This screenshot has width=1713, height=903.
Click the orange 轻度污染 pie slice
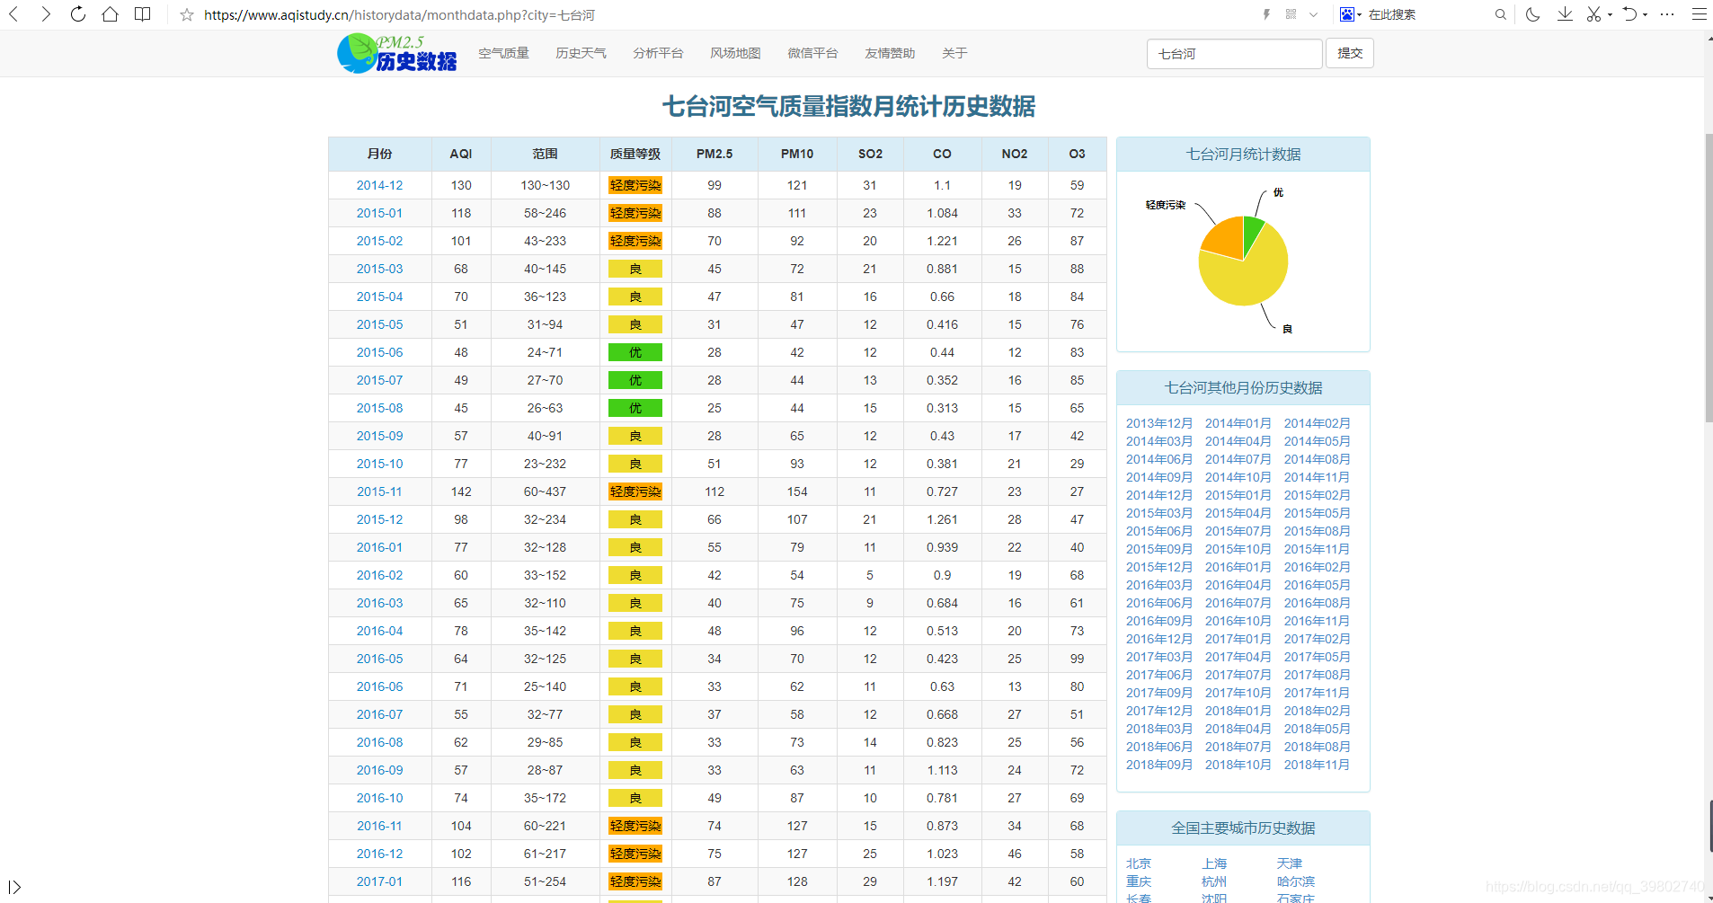[x=1226, y=241]
